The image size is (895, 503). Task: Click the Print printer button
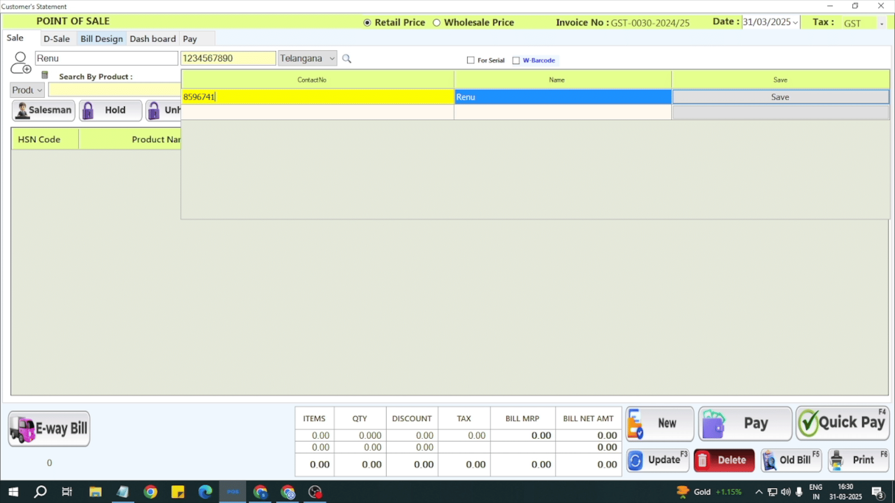(x=858, y=460)
